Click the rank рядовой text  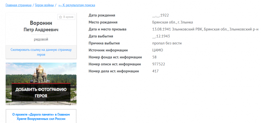coord(41,39)
